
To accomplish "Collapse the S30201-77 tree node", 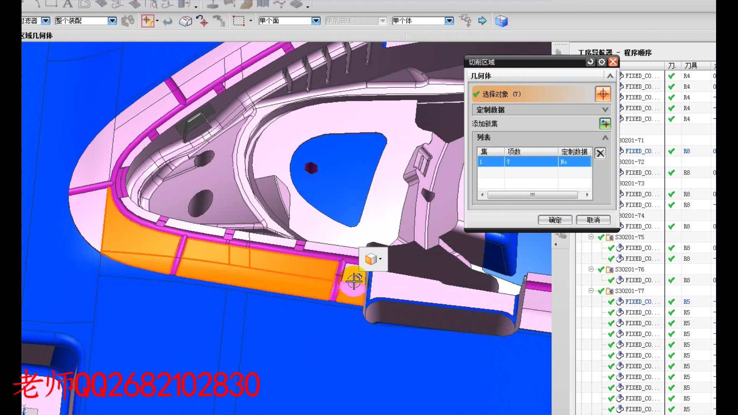I will point(591,291).
